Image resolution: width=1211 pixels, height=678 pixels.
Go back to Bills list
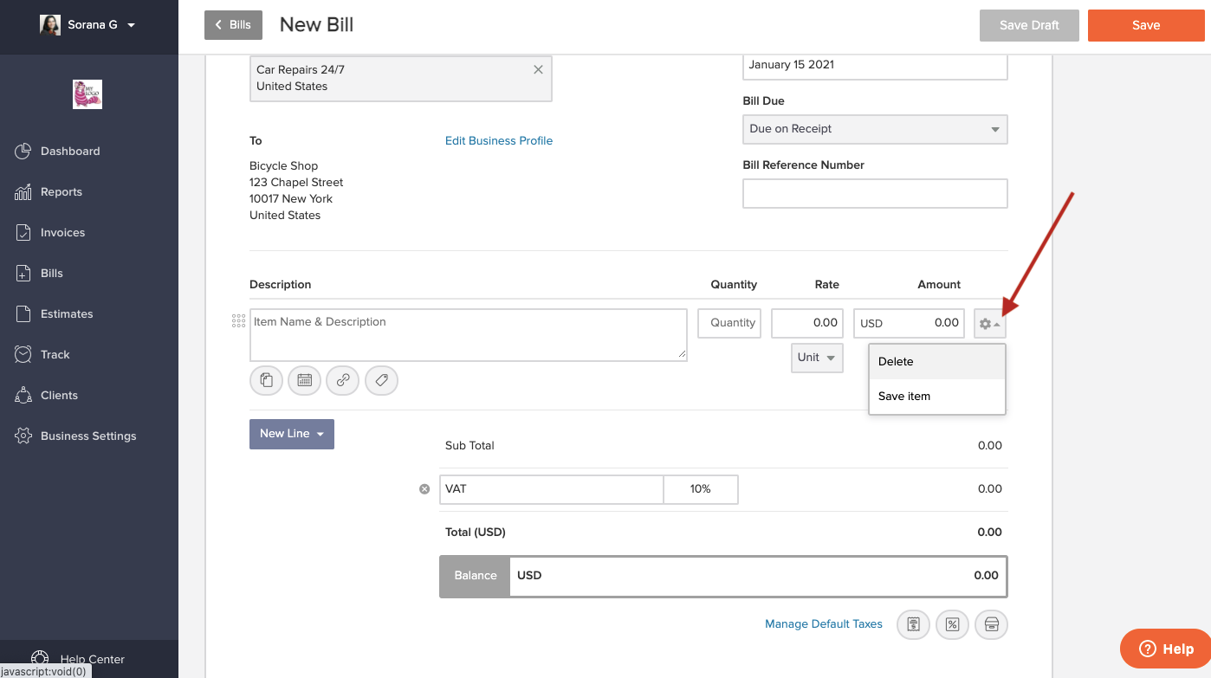point(233,25)
